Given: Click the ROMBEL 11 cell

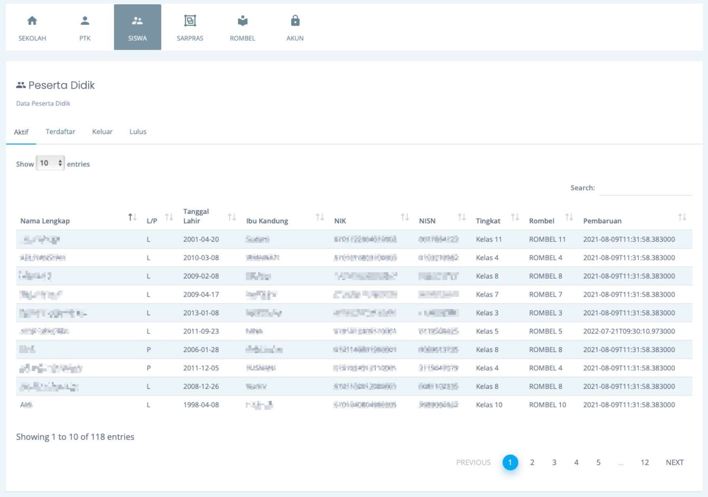Looking at the screenshot, I should [547, 239].
